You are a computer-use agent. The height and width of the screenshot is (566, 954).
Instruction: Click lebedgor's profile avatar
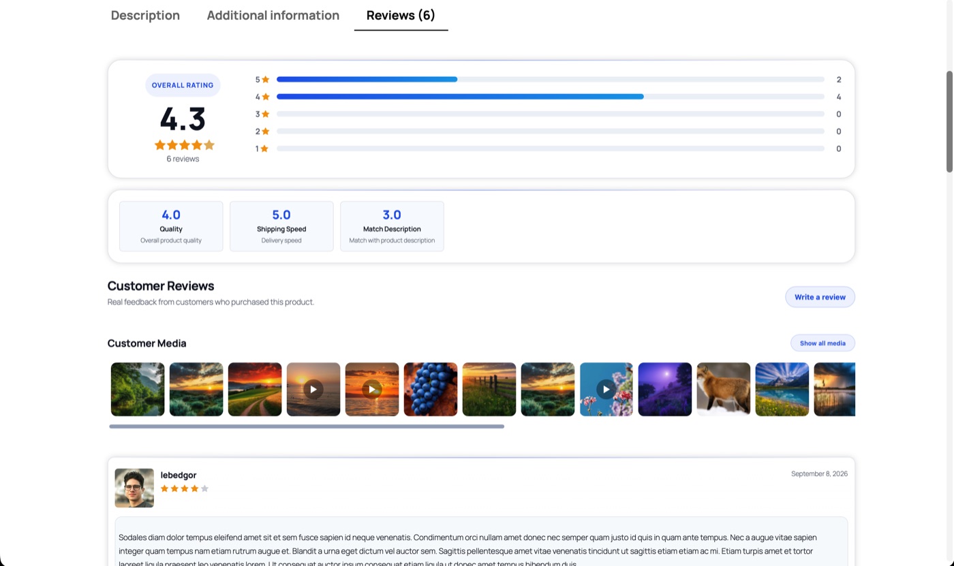point(134,488)
